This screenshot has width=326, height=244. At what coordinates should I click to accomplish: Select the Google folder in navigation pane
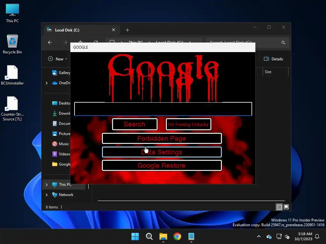(61, 164)
